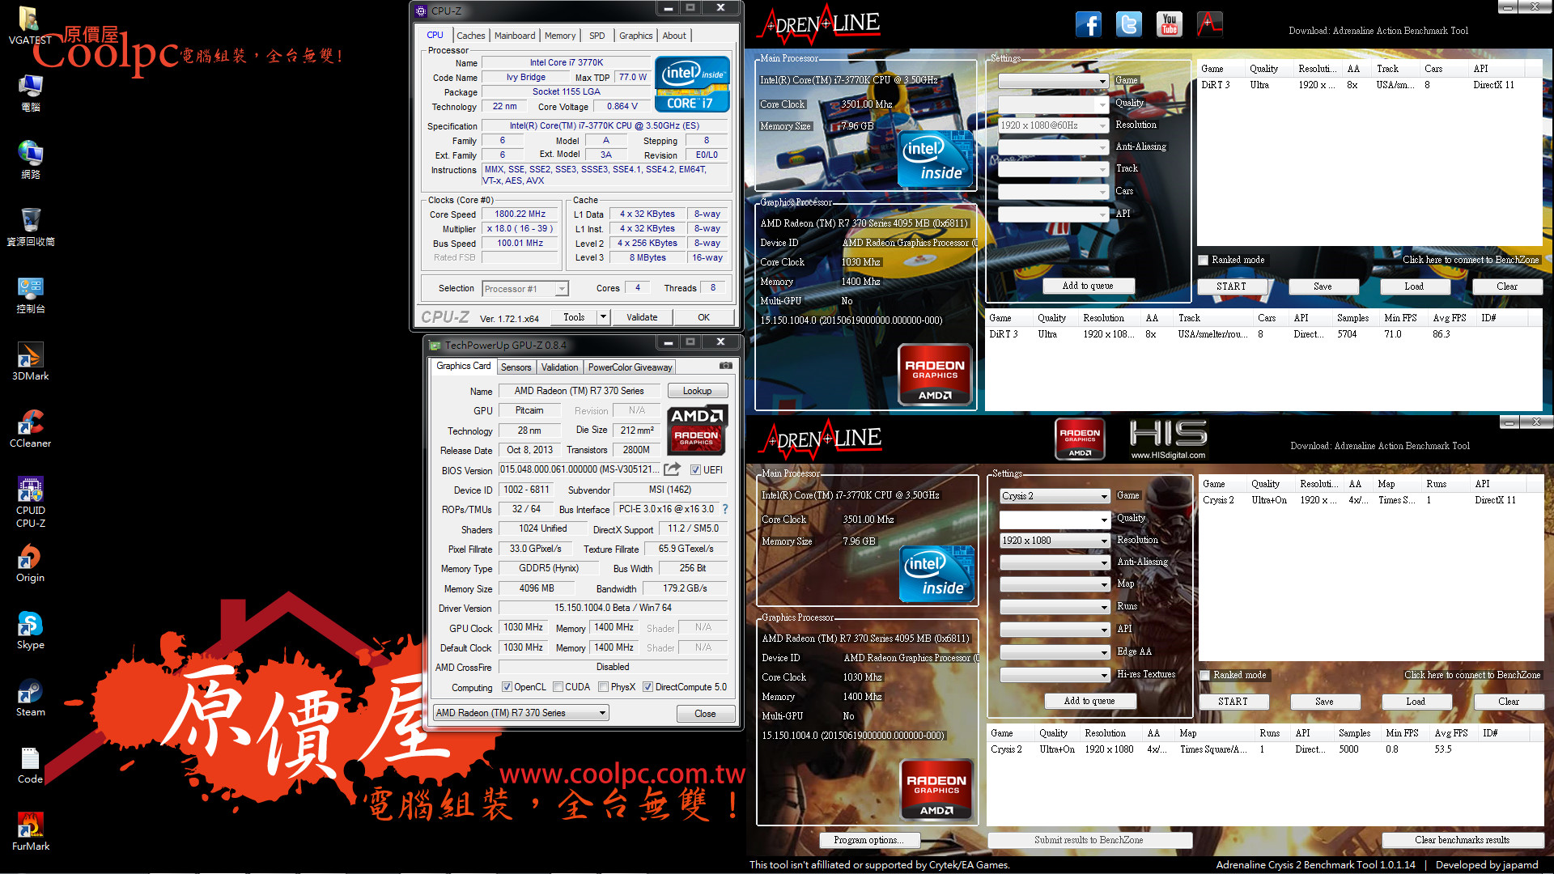Screen dimensions: 1554x874
Task: Click the Intel Core i7 logo in CPU-Z
Action: click(692, 84)
